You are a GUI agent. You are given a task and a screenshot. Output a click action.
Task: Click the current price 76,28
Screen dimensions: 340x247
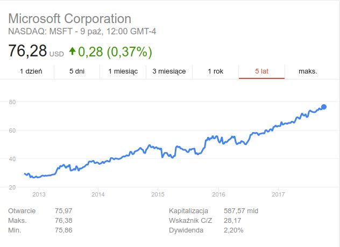[27, 52]
